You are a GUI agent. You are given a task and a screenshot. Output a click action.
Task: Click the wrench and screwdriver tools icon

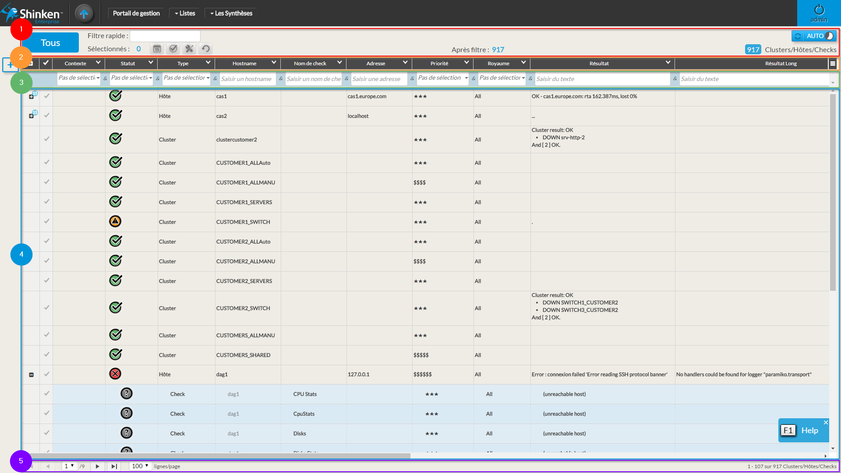tap(189, 49)
